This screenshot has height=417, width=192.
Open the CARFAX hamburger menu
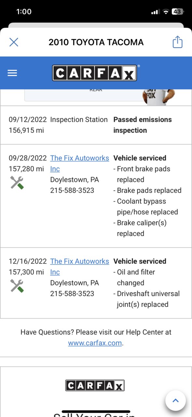tap(12, 73)
